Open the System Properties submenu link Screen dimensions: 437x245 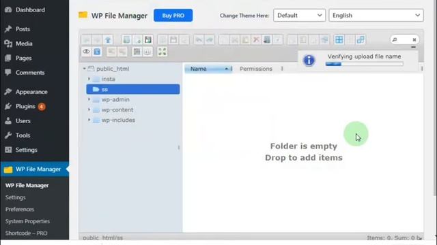point(27,221)
